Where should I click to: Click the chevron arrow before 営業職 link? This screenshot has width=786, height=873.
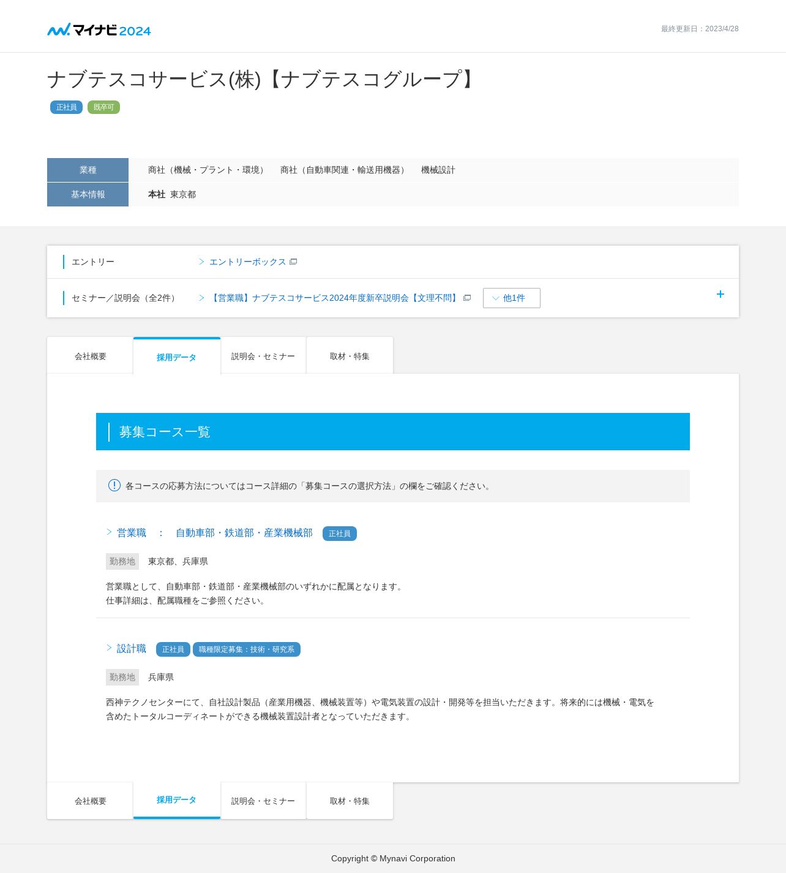pyautogui.click(x=110, y=532)
